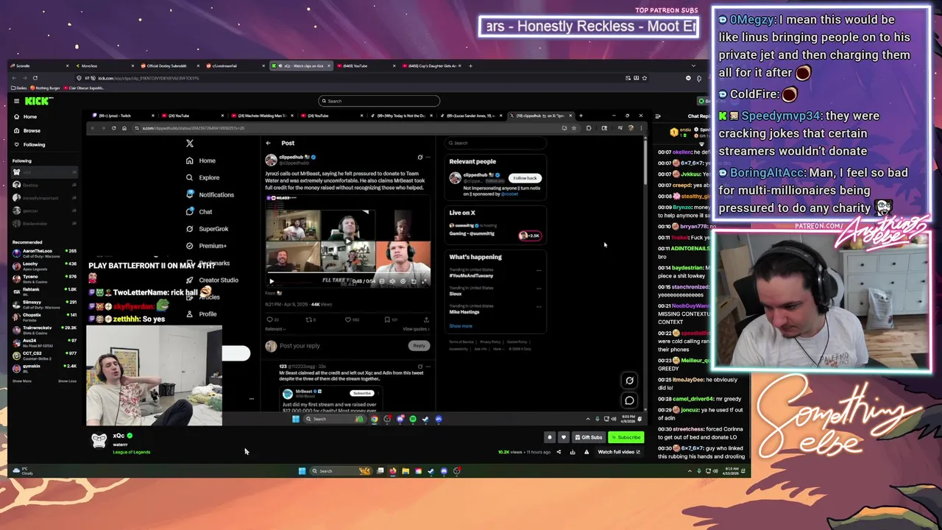Open more options for #YouMeAndTuscany trend
The height and width of the screenshot is (530, 942).
click(539, 270)
